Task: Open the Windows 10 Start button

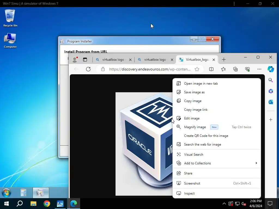Action: (x=7, y=204)
